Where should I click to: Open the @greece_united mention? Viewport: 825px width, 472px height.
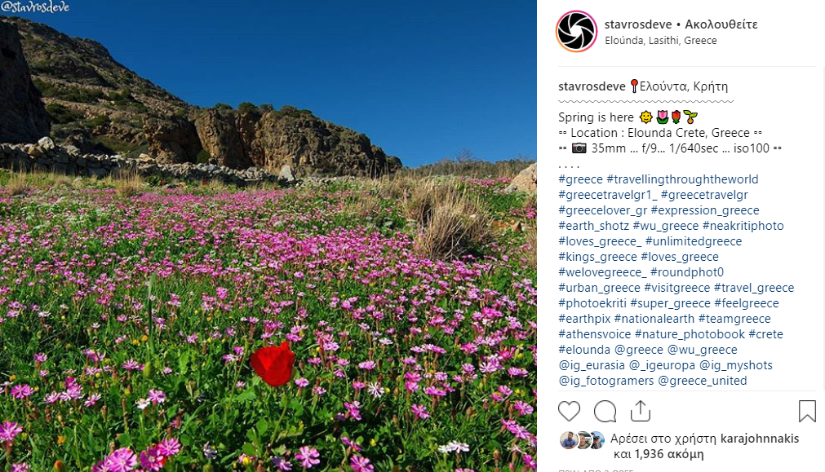tap(703, 381)
